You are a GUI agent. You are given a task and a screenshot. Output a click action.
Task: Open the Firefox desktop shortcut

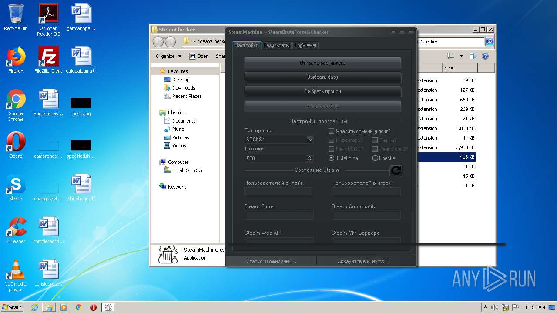pyautogui.click(x=16, y=60)
